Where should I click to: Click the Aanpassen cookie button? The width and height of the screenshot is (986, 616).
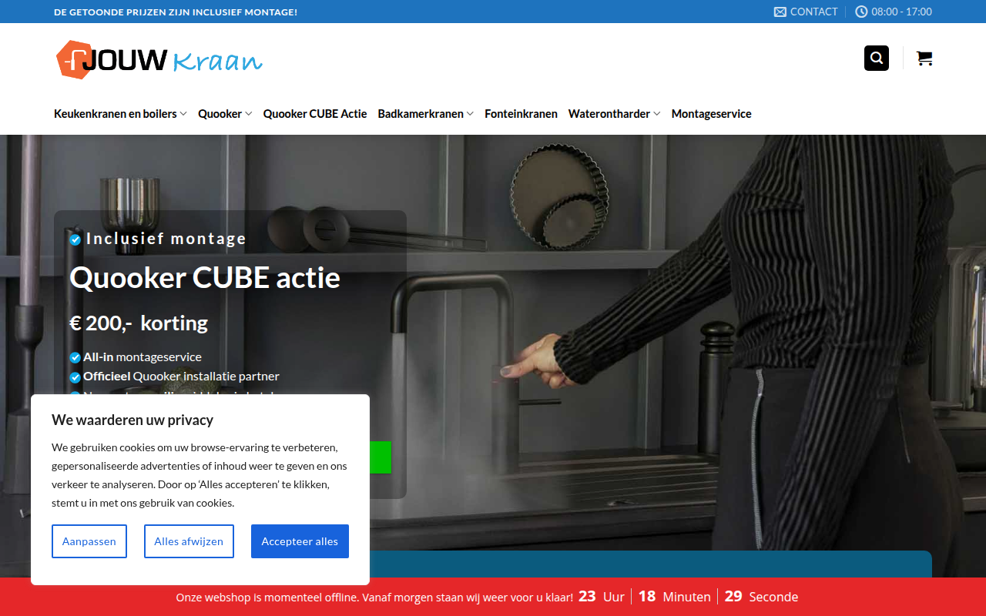tap(89, 541)
